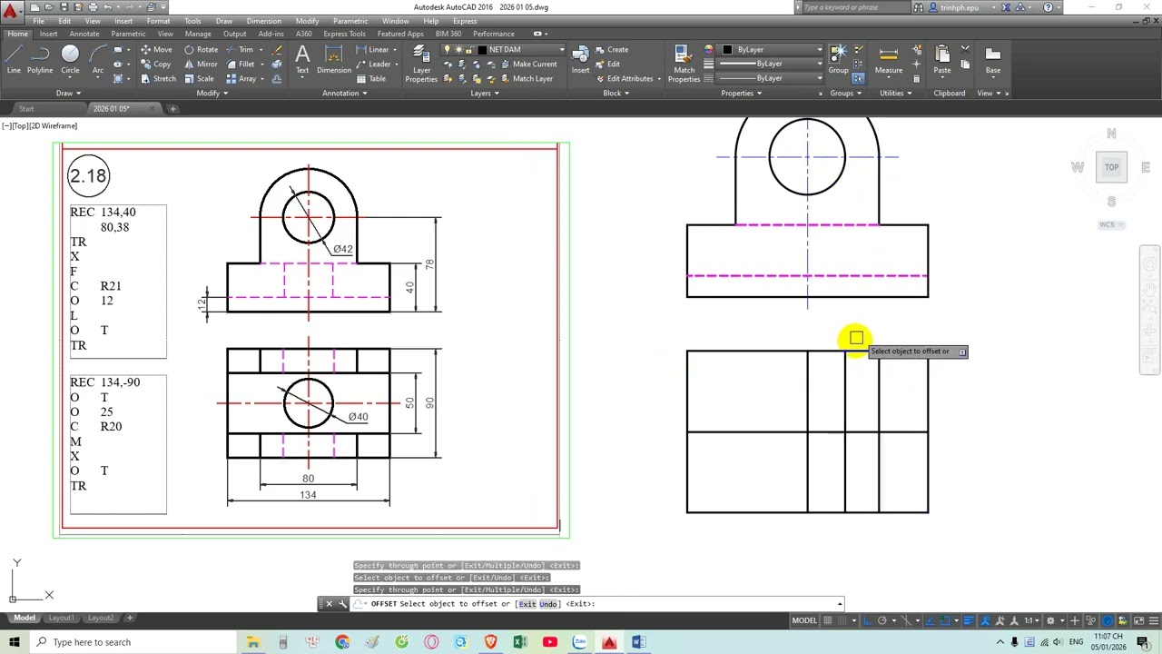
Task: Open the Measure utility
Action: click(889, 60)
